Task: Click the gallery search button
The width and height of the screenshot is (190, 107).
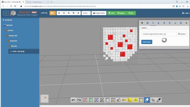Action: pos(182,34)
